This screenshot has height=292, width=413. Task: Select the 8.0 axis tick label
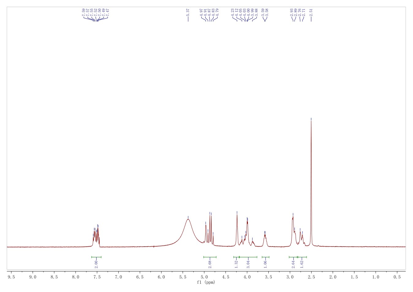(76, 277)
